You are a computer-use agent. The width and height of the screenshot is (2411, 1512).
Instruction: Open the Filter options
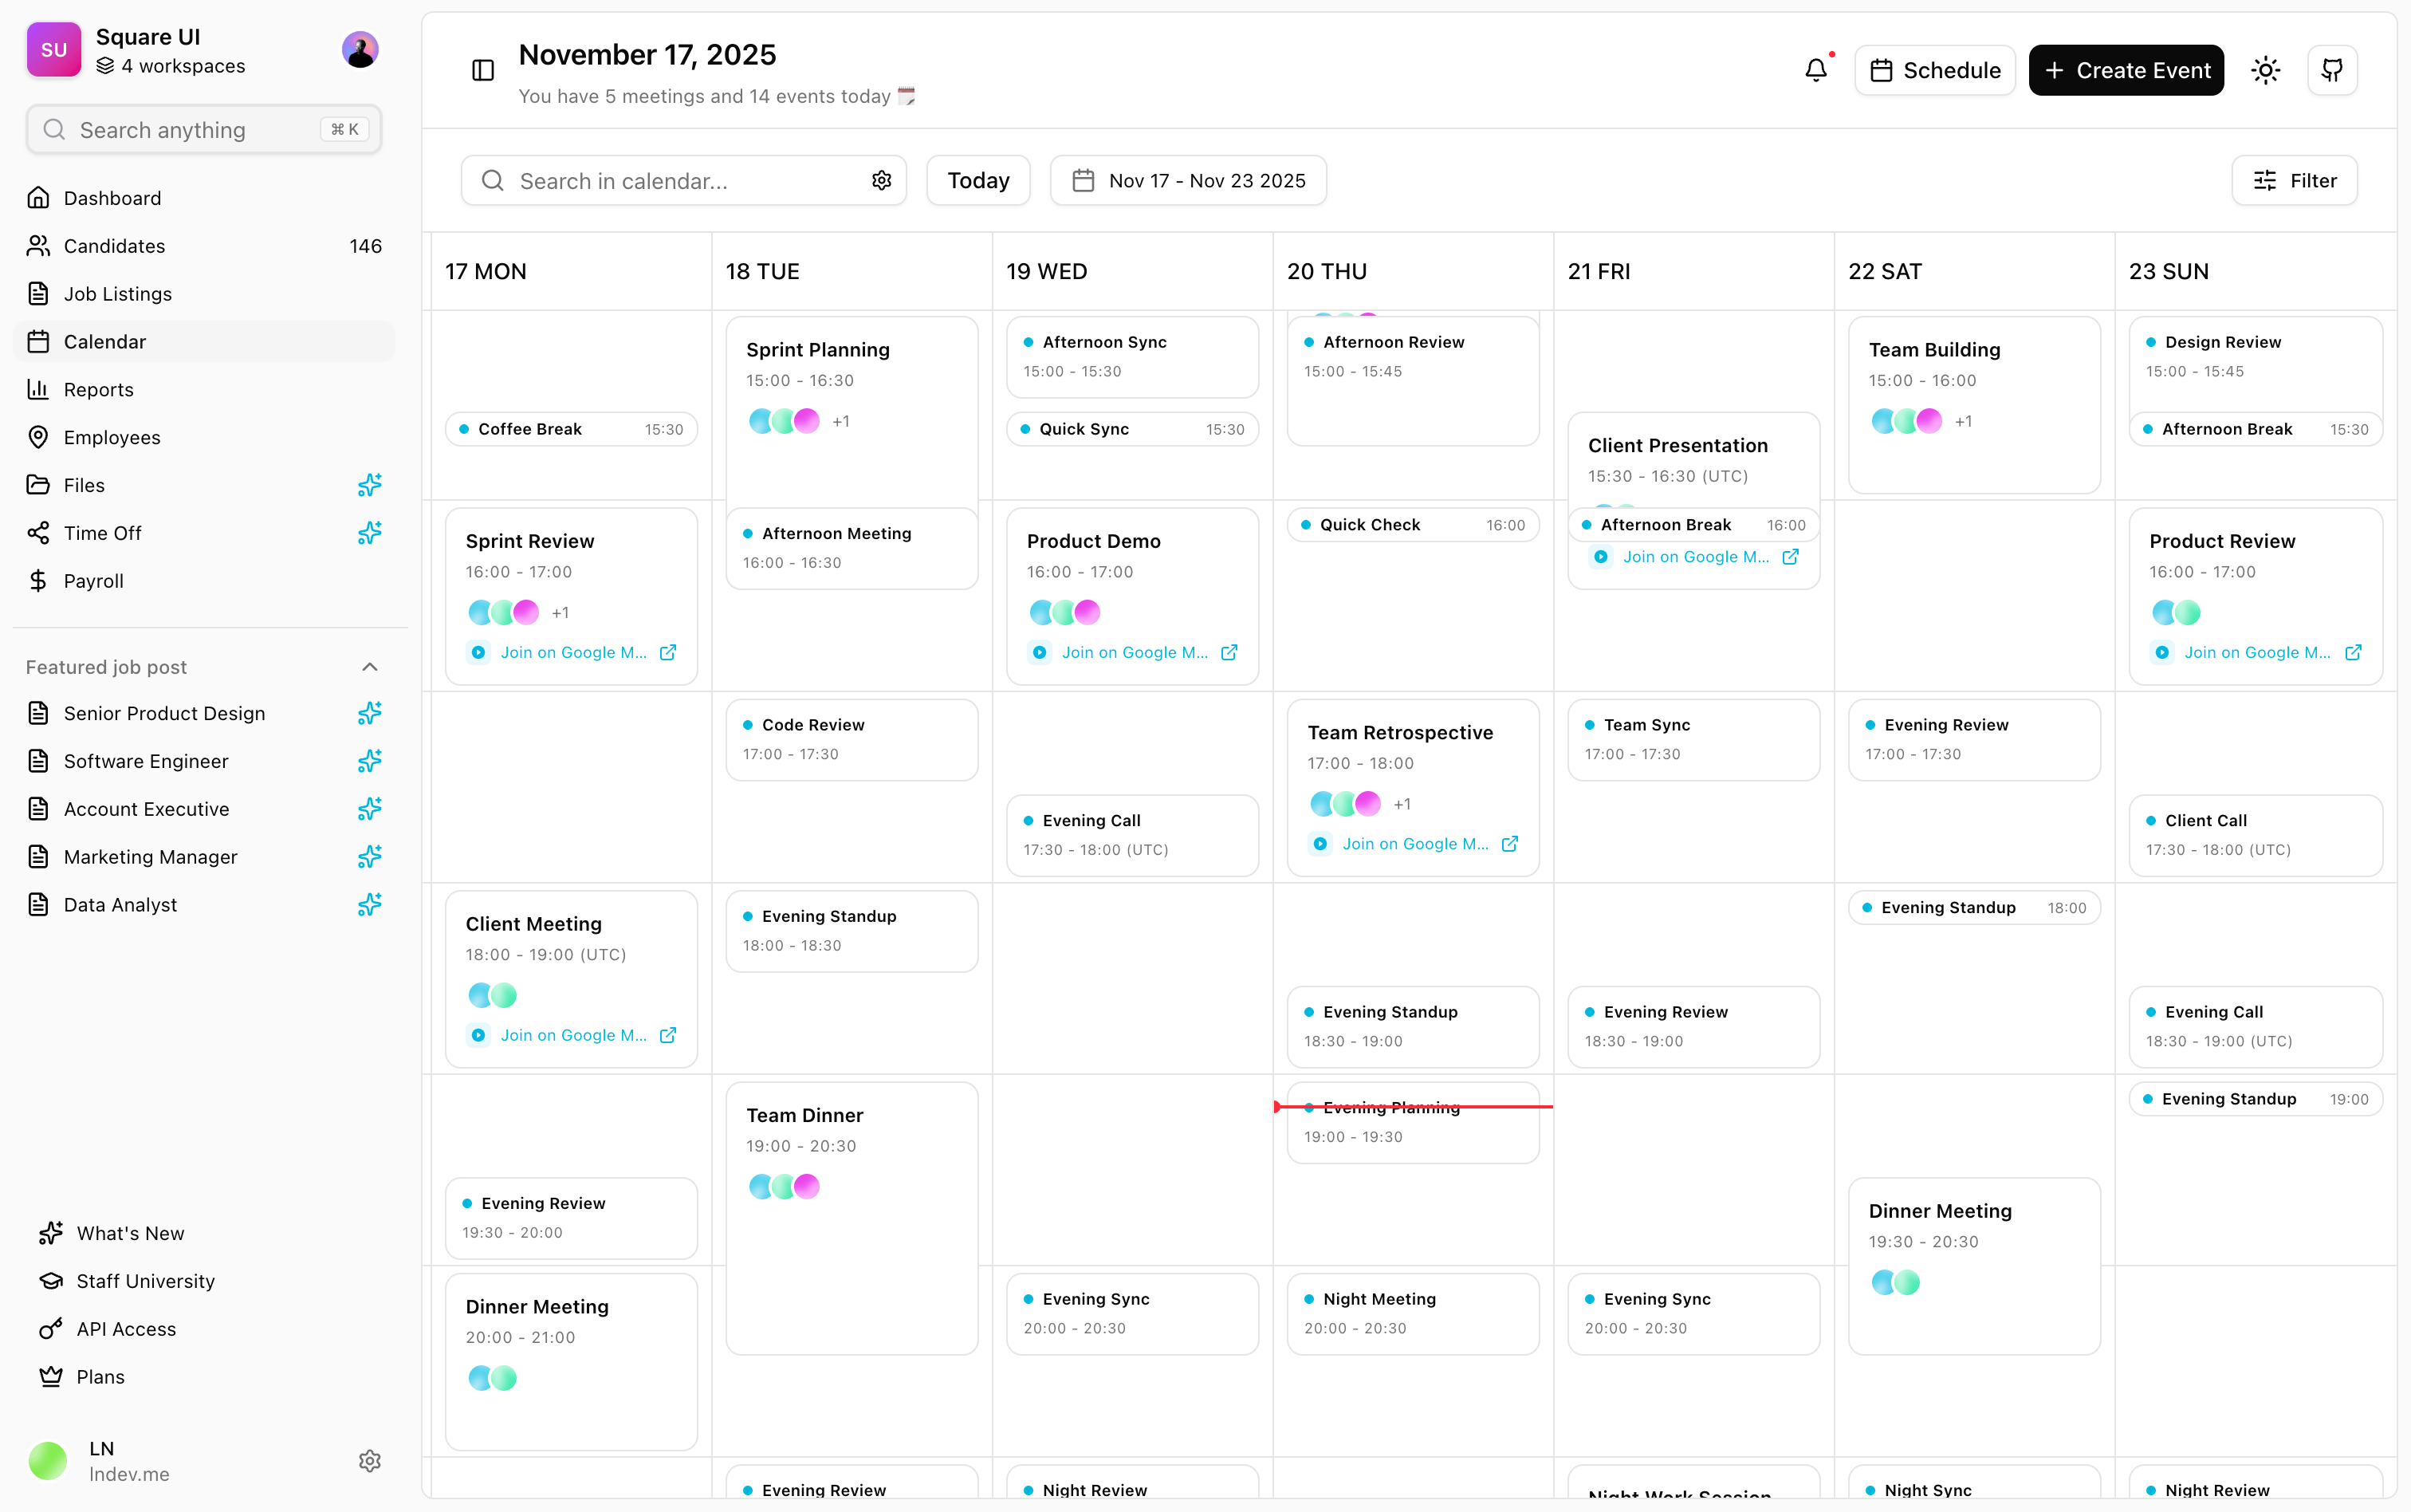tap(2294, 180)
